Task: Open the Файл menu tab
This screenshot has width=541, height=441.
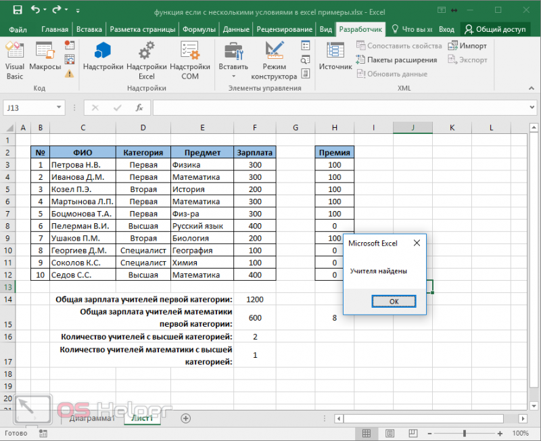Action: pyautogui.click(x=18, y=29)
